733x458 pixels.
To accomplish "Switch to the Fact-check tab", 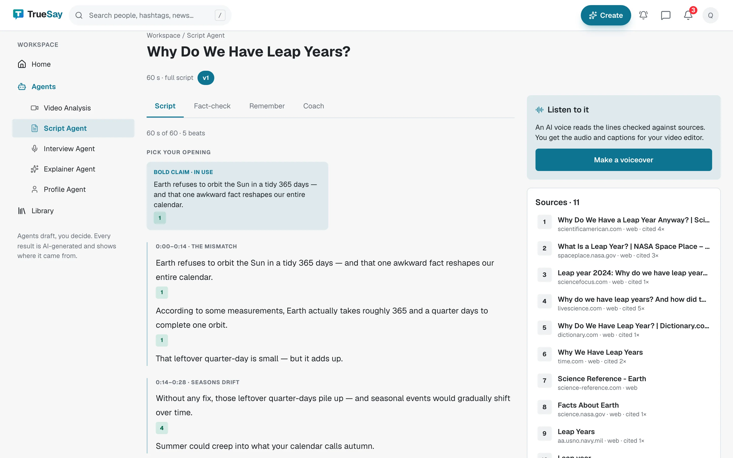I will 212,106.
